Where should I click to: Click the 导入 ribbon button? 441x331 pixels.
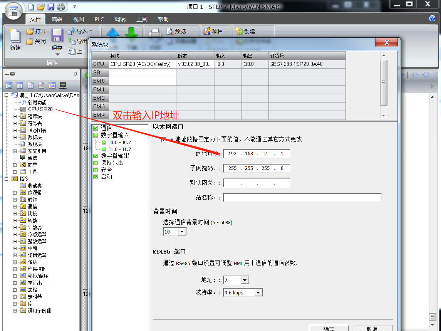(80, 31)
